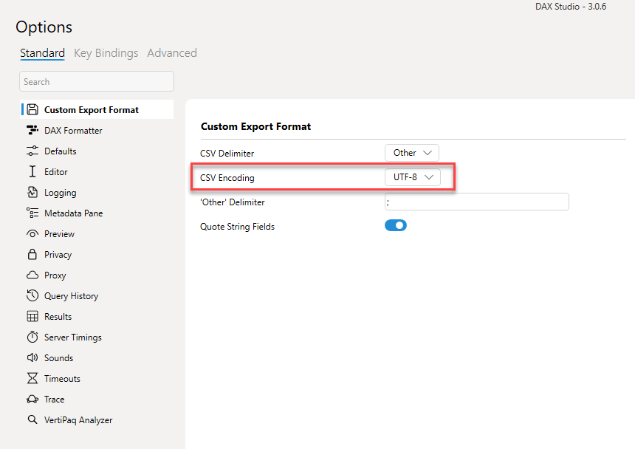Select the Query History clock icon
Screen dimensions: 635x449
(x=32, y=295)
